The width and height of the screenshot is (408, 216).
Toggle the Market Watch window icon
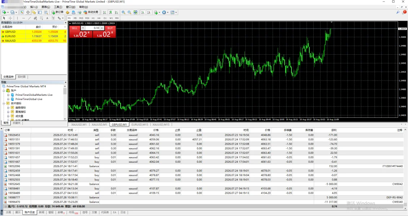pos(22,12)
